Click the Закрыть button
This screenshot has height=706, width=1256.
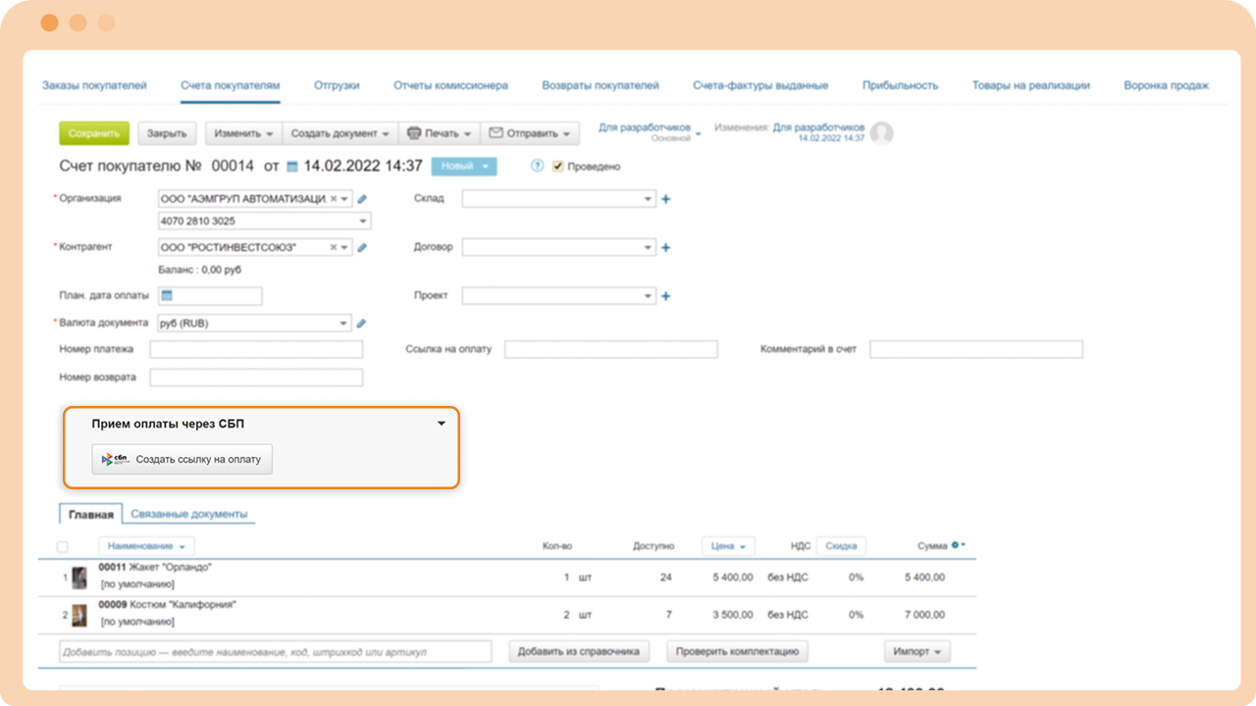pyautogui.click(x=167, y=133)
